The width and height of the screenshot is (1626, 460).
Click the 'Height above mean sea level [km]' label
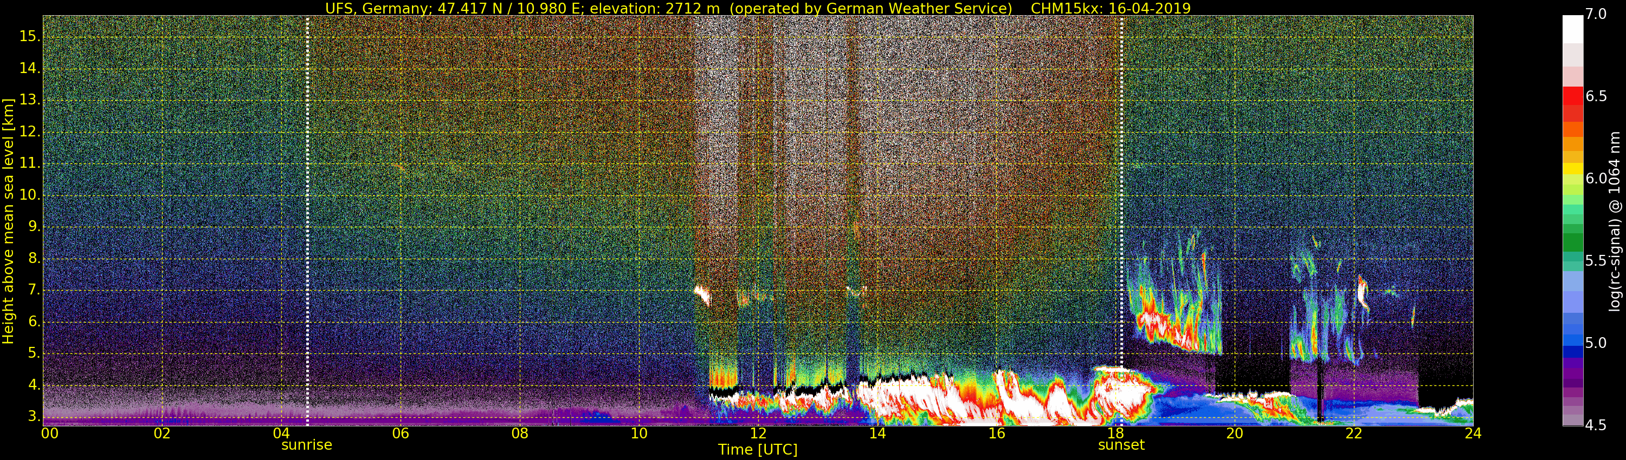point(8,221)
